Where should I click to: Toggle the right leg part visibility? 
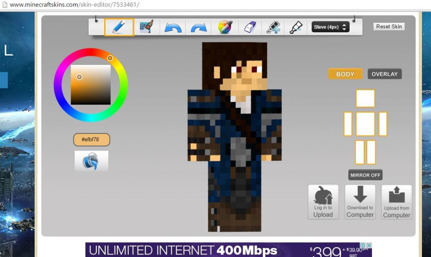[371, 152]
